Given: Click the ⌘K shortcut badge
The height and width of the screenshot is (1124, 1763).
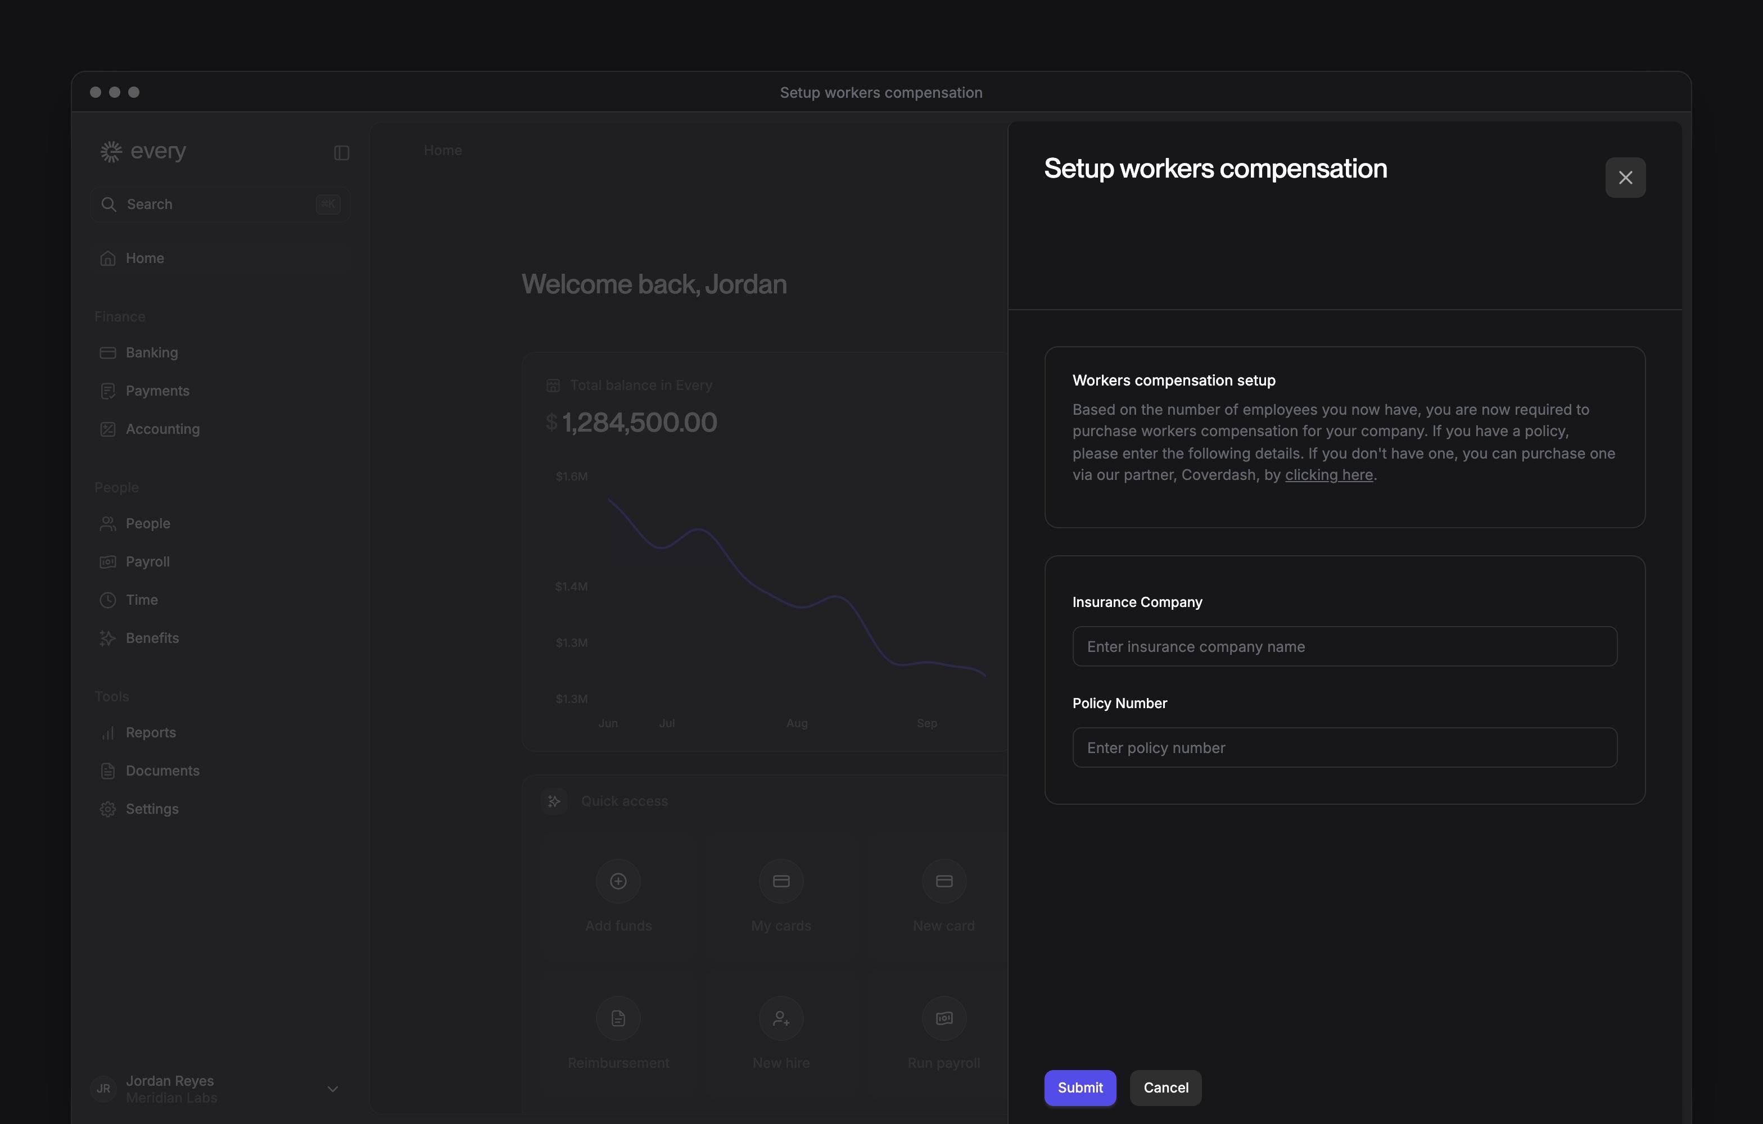Looking at the screenshot, I should click(x=327, y=204).
